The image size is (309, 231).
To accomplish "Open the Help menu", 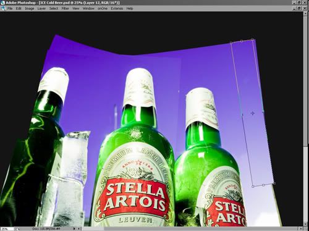I will (x=130, y=9).
